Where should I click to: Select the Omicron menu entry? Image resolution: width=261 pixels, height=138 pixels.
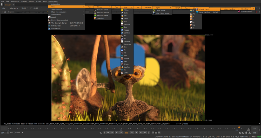[127, 44]
